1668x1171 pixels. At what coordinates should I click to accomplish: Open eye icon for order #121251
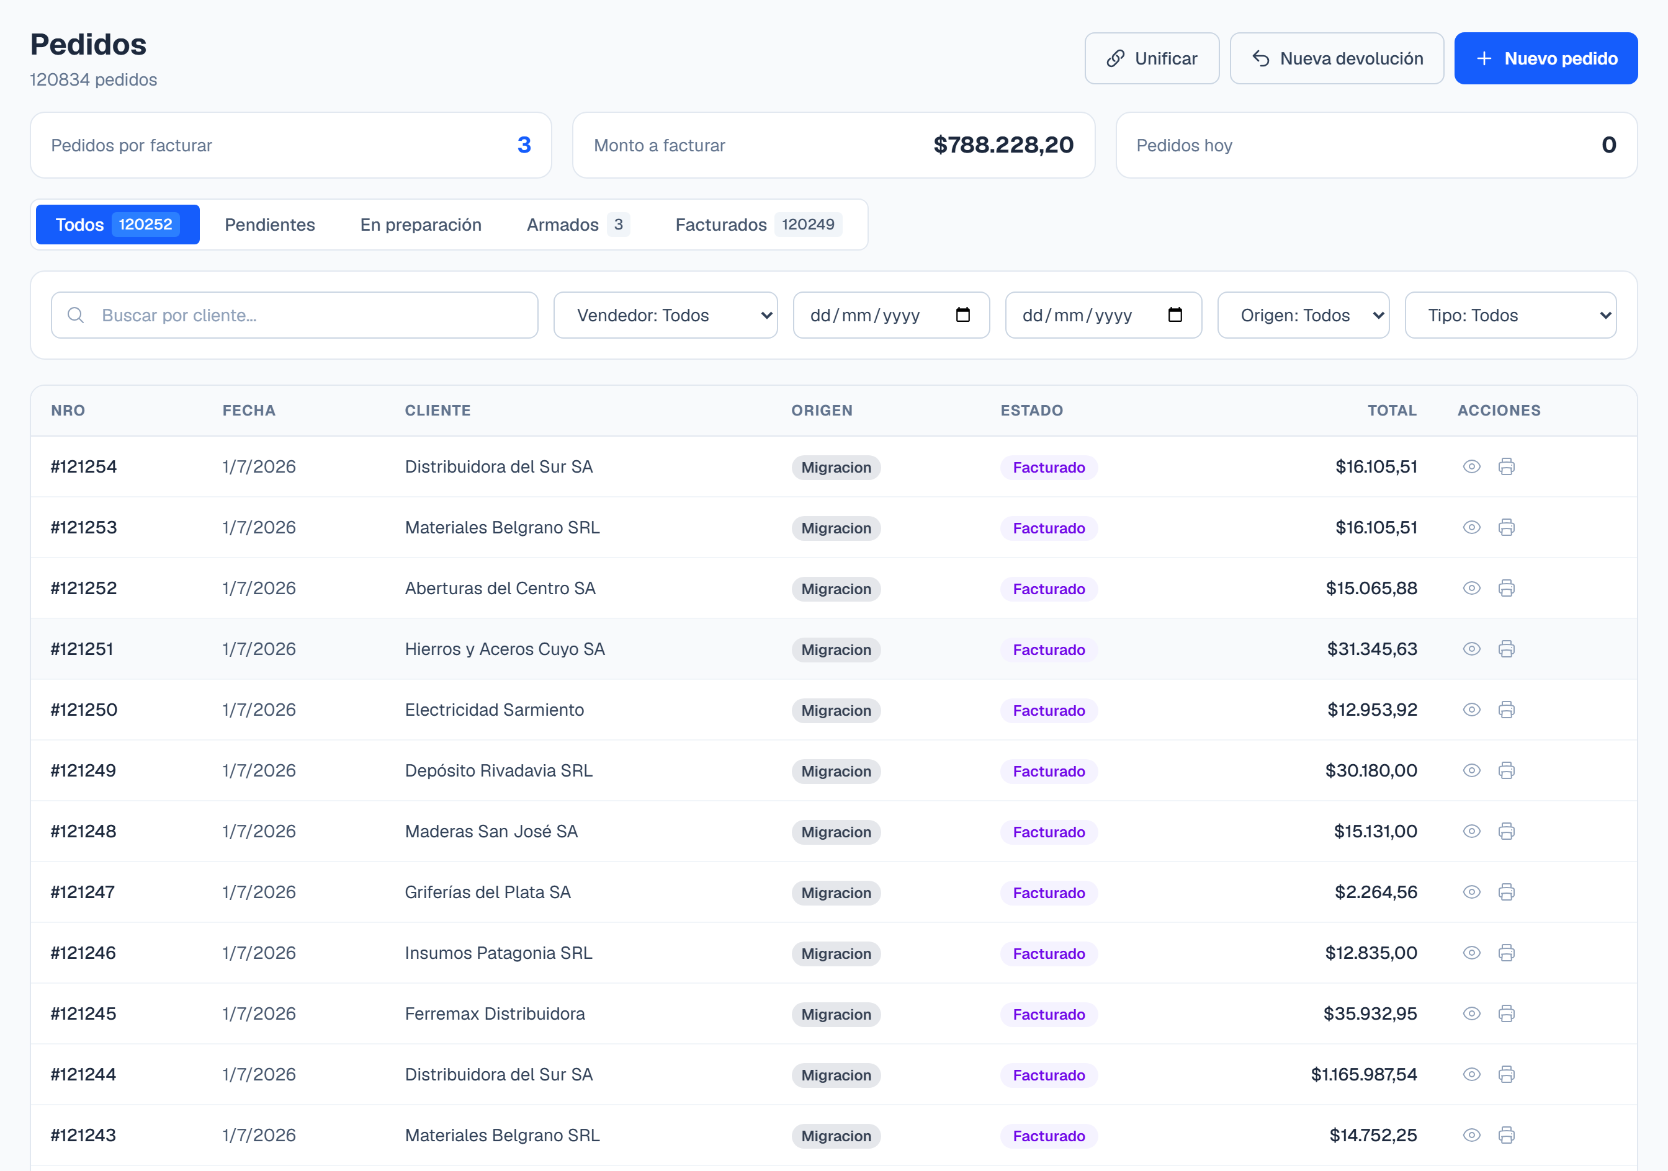[1471, 649]
